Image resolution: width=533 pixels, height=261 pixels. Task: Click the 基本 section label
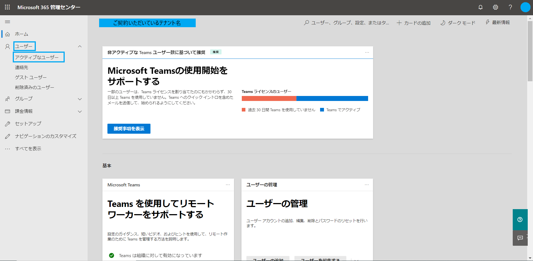tap(107, 166)
